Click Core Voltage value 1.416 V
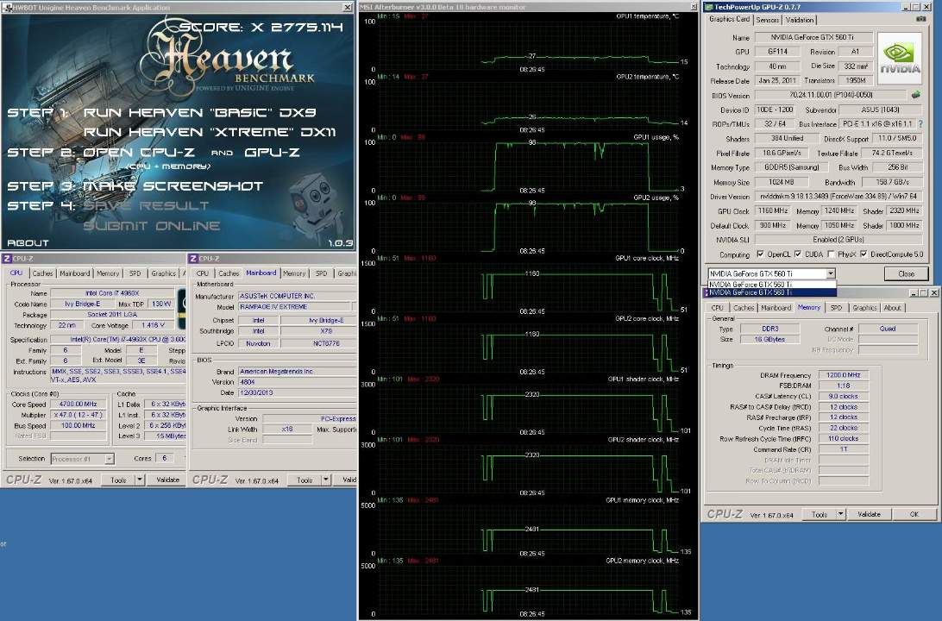The image size is (942, 621). click(x=154, y=325)
